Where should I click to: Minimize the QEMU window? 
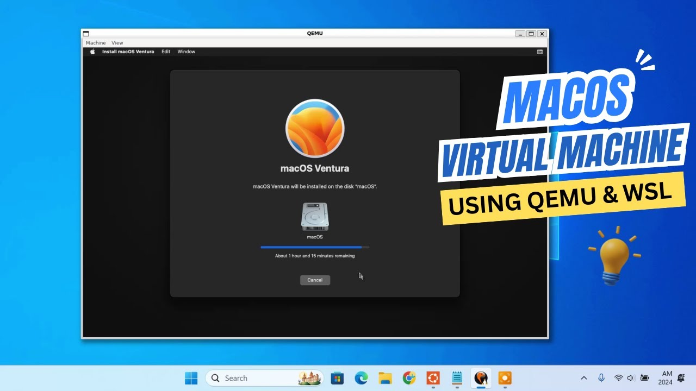pyautogui.click(x=521, y=34)
